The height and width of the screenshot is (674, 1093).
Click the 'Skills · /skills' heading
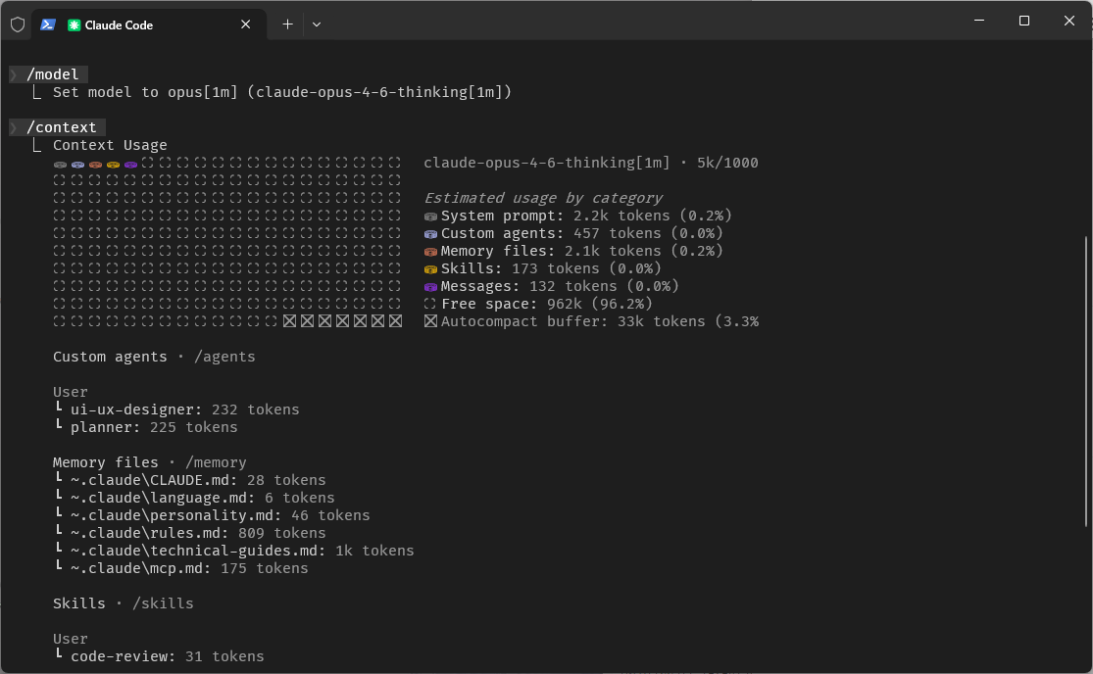(x=124, y=603)
